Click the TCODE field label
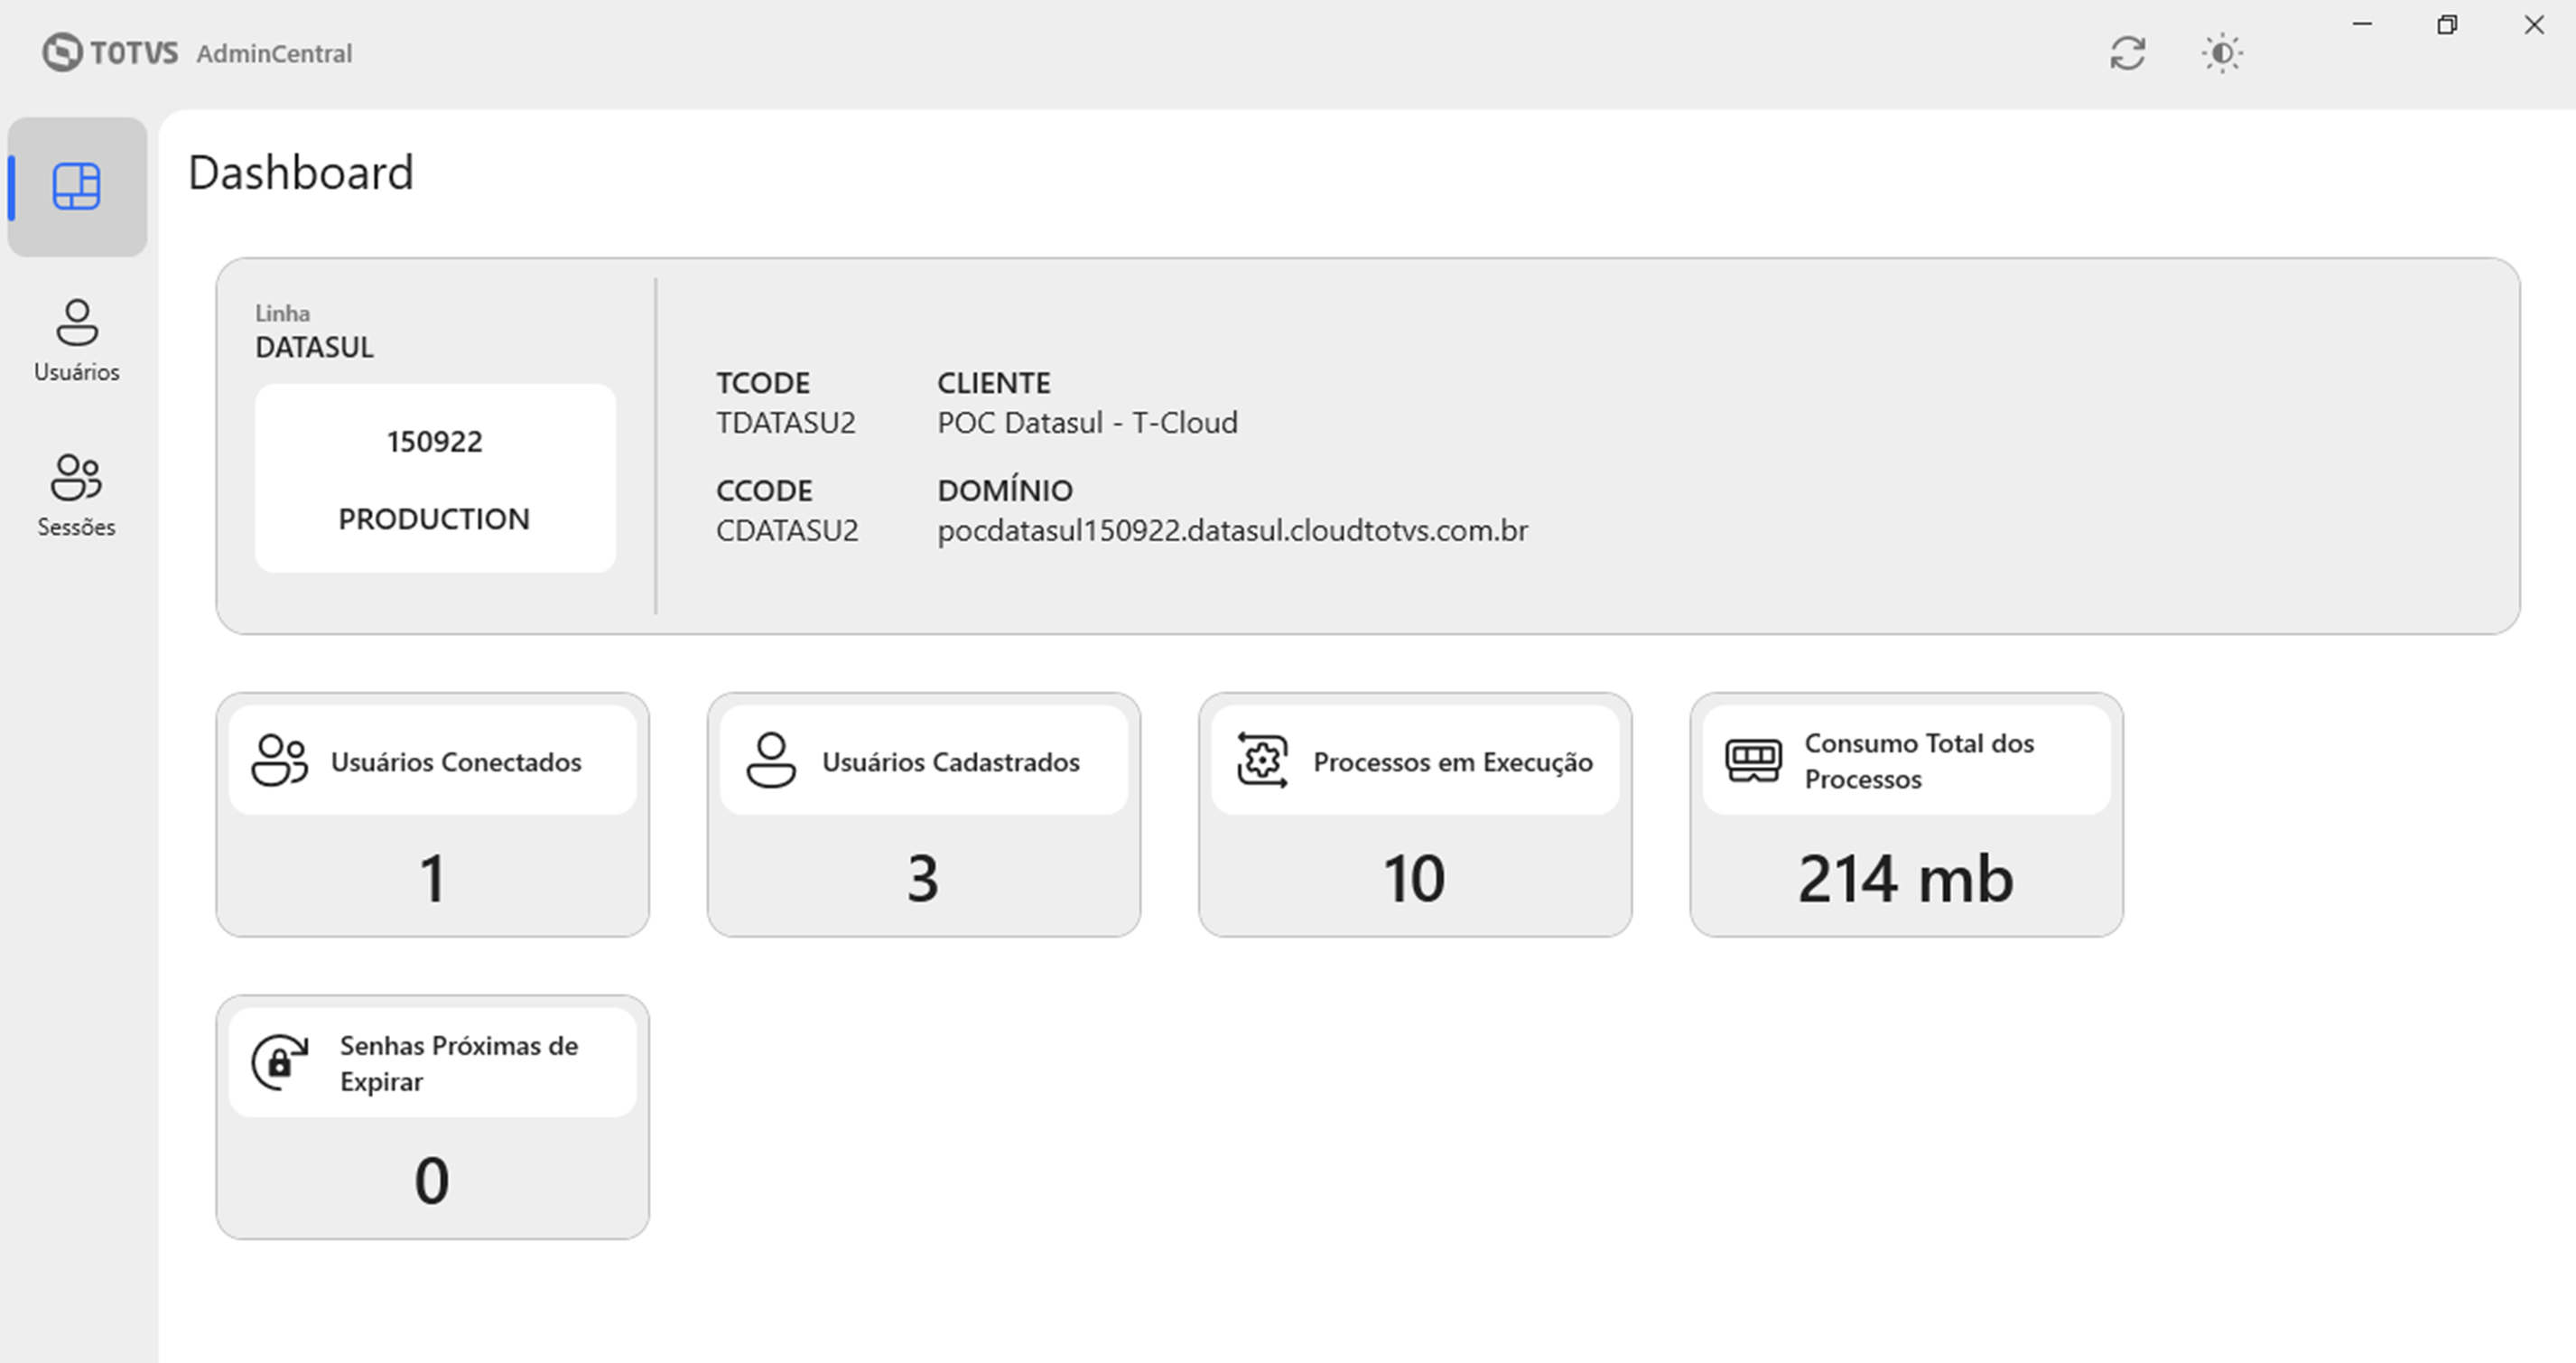The image size is (2576, 1363). [x=763, y=383]
